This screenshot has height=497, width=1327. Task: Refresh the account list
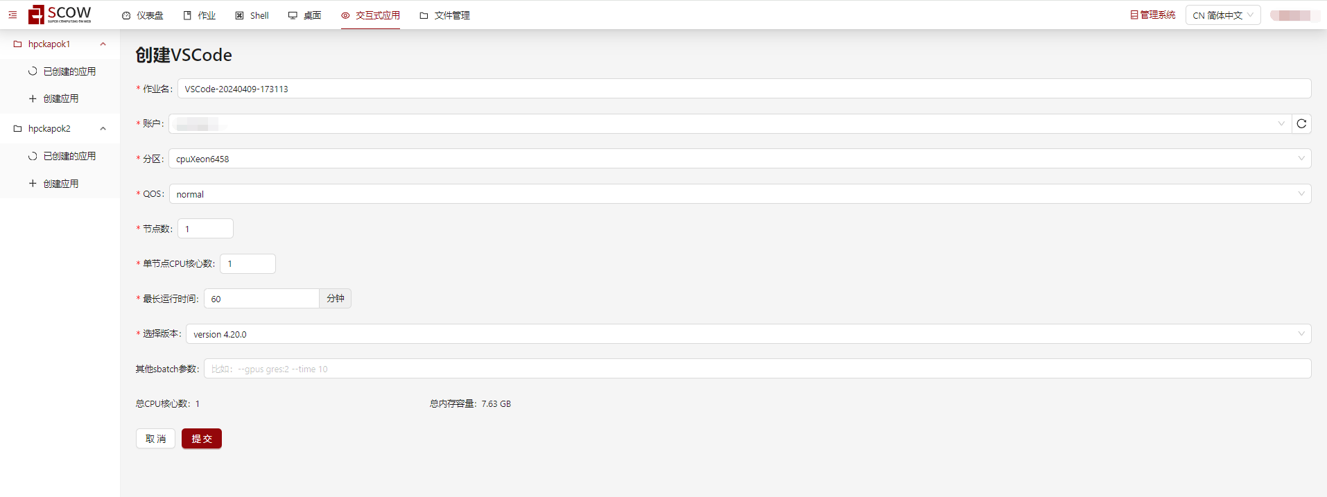coord(1301,124)
